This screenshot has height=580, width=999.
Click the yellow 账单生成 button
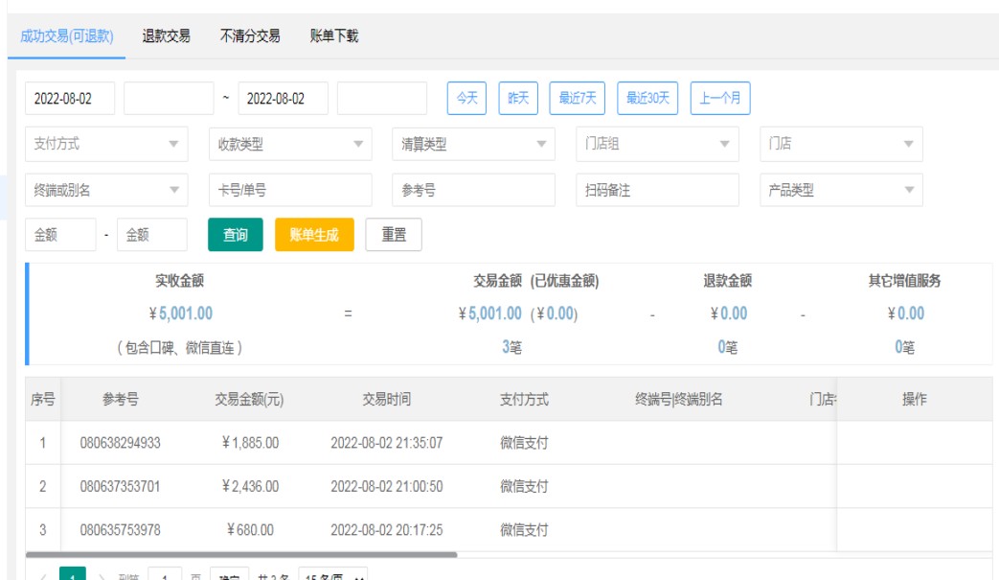tap(314, 235)
